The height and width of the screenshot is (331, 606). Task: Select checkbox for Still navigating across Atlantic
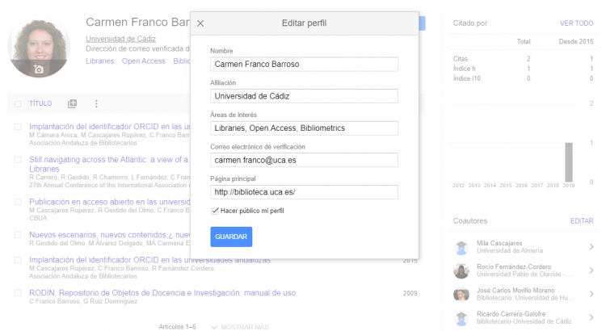pyautogui.click(x=18, y=160)
